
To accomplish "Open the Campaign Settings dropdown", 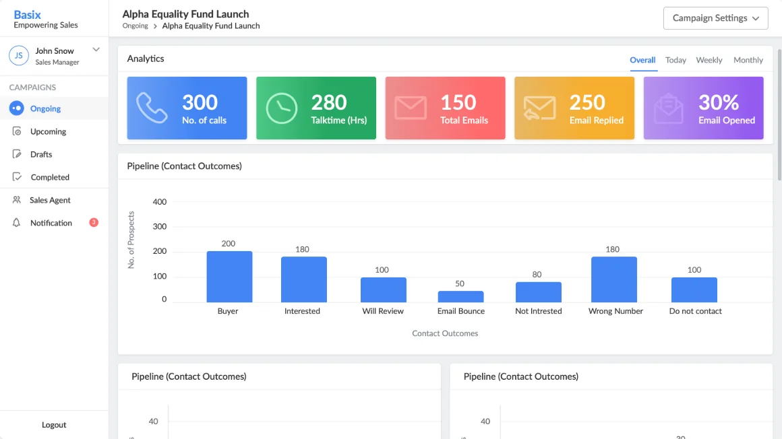I will [716, 18].
